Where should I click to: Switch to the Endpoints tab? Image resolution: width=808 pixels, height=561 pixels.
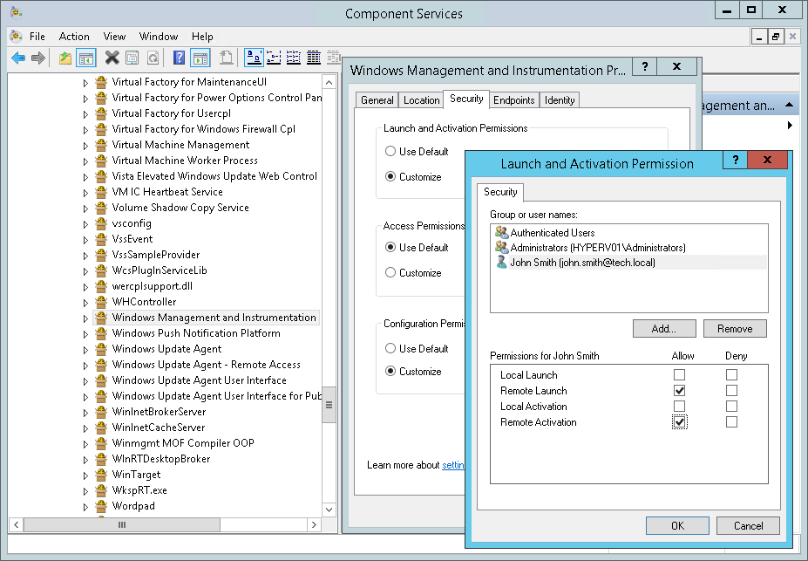click(513, 99)
